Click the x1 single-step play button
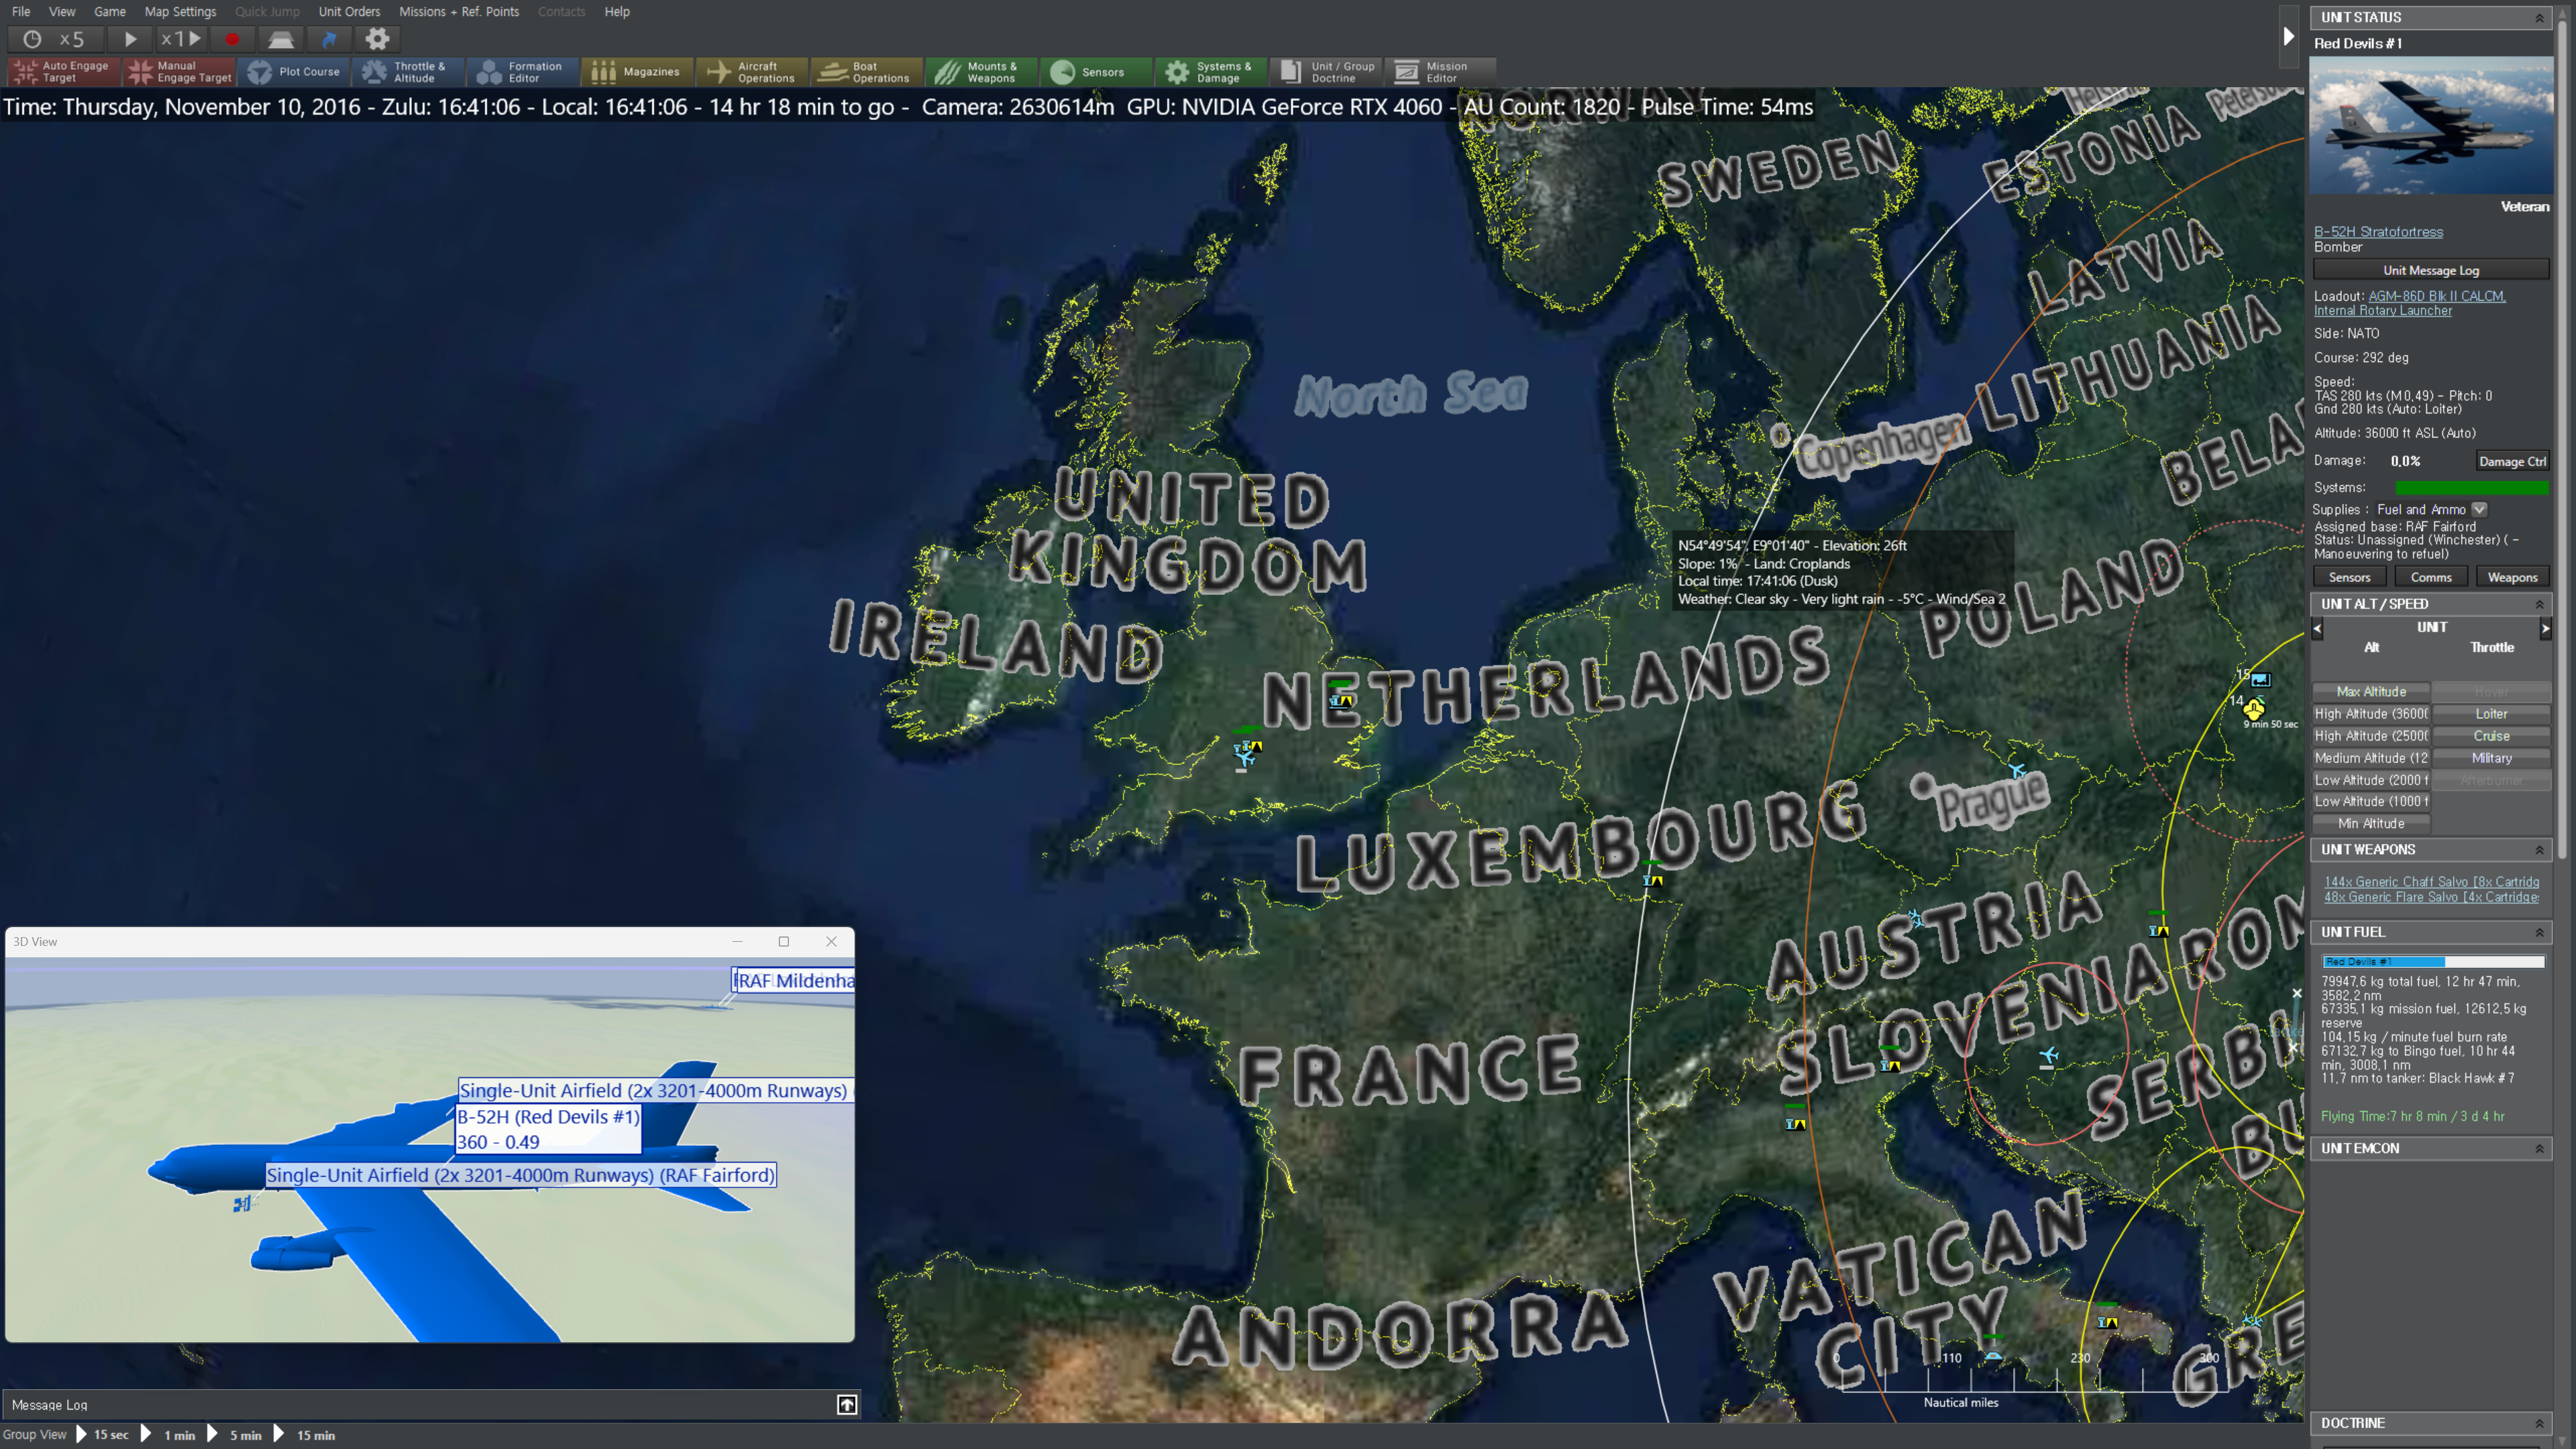The image size is (2576, 1449). pos(181,39)
